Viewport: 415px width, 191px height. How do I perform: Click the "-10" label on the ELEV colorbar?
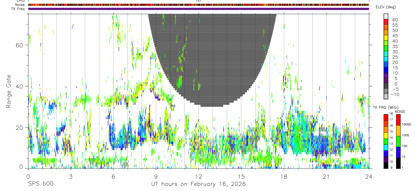395,94
